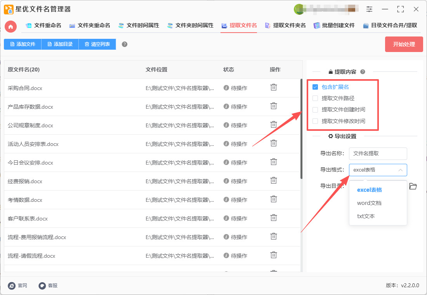Switch to the 文件重命名 tab
427x295 pixels.
tap(43, 26)
